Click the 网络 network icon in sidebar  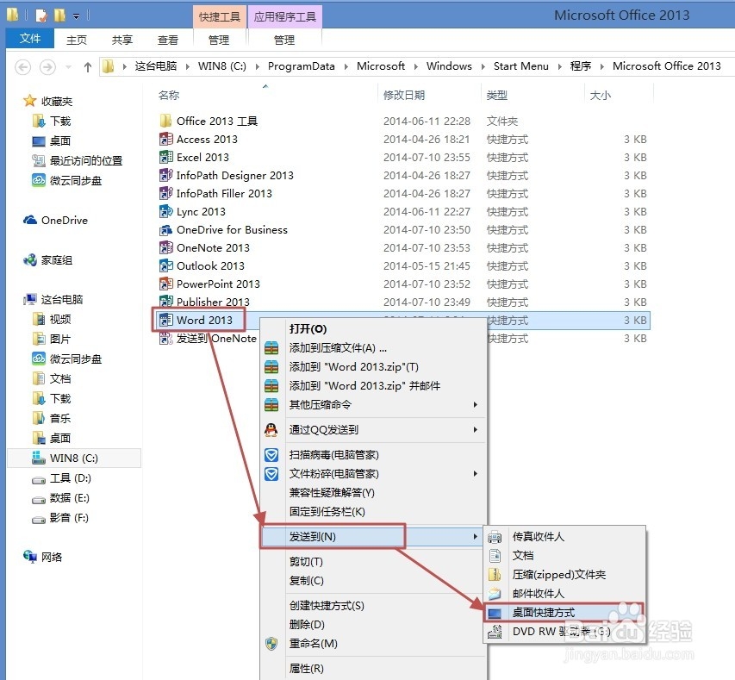[x=30, y=557]
